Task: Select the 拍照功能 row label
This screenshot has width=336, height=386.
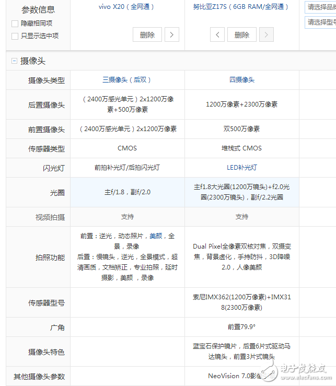Action: pyautogui.click(x=50, y=258)
